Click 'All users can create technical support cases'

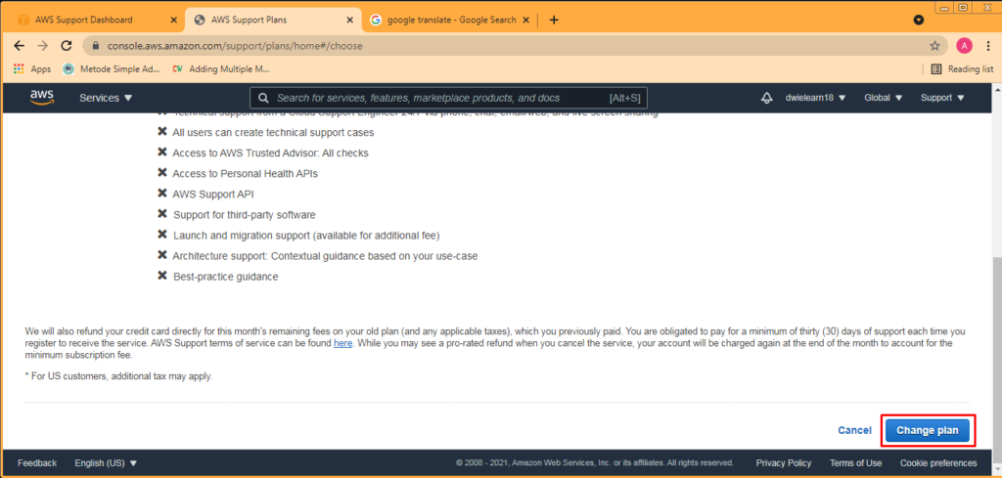pos(274,133)
